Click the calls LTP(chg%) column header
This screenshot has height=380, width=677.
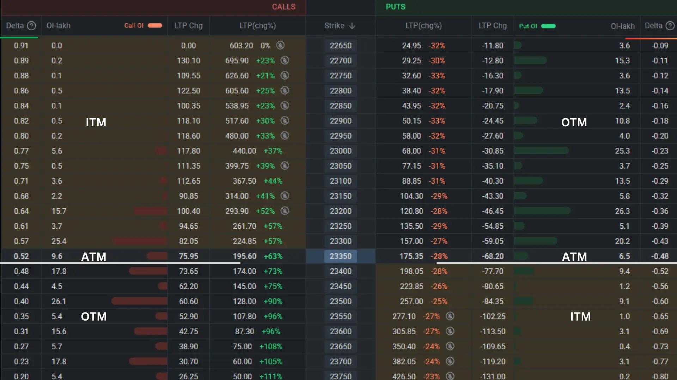click(x=258, y=26)
